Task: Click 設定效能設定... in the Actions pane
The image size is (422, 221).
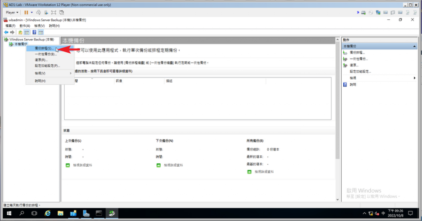Action: click(360, 72)
